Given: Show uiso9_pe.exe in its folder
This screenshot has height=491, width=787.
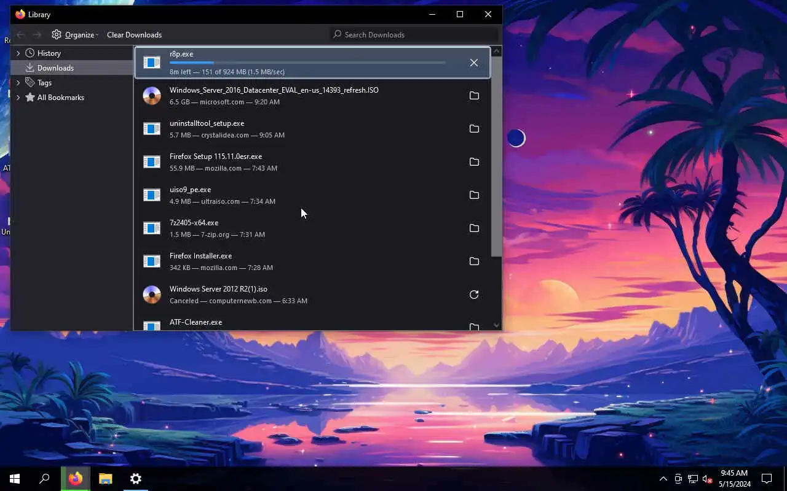Looking at the screenshot, I should coord(474,195).
